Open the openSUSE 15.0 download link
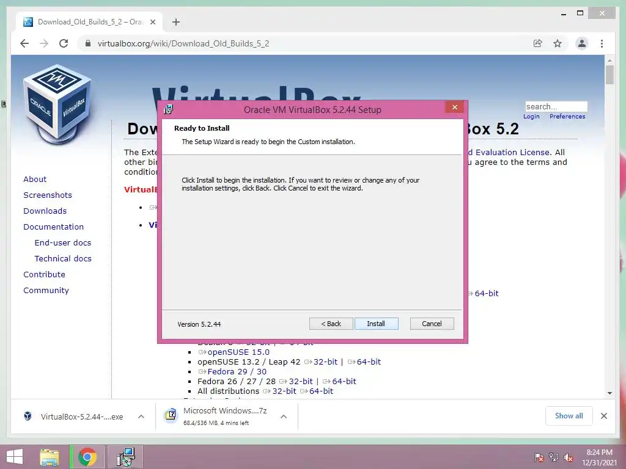Viewport: 626px width, 469px height. pos(238,352)
